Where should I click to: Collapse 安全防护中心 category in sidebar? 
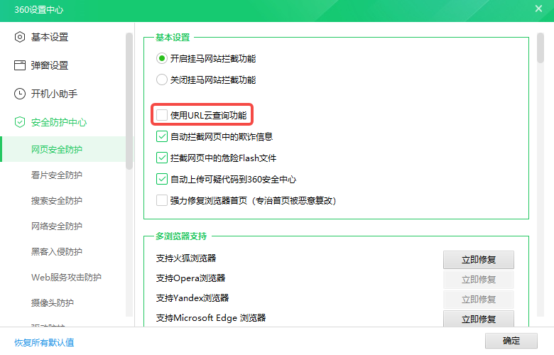click(x=59, y=122)
